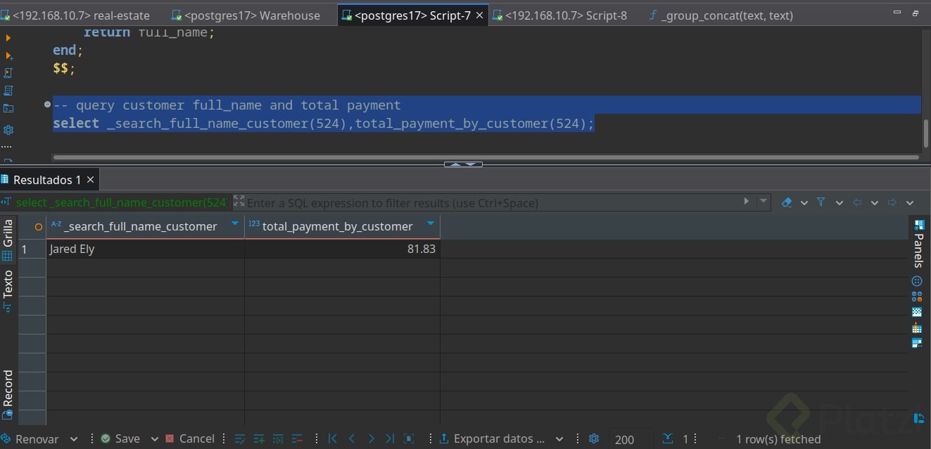931x449 pixels.
Task: Open result set configuration gear icon
Action: point(594,438)
